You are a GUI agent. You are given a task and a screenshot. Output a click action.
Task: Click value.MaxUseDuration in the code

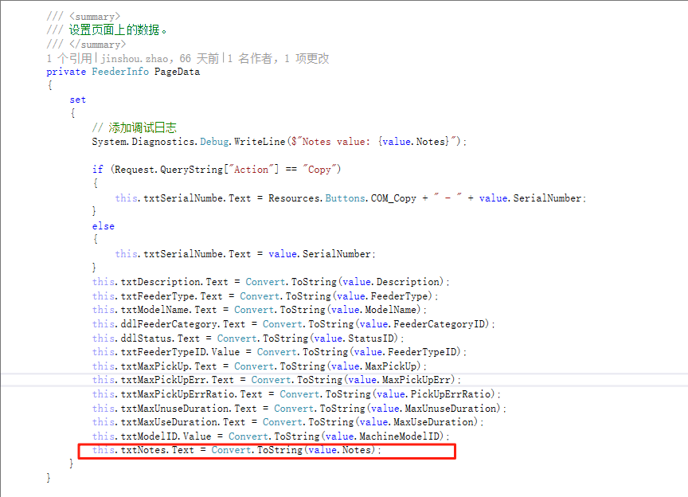416,422
